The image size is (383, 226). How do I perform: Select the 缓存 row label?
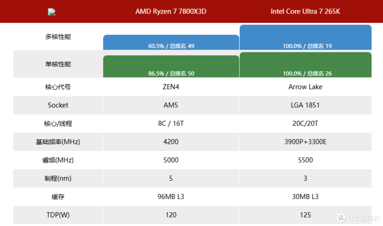coord(58,197)
